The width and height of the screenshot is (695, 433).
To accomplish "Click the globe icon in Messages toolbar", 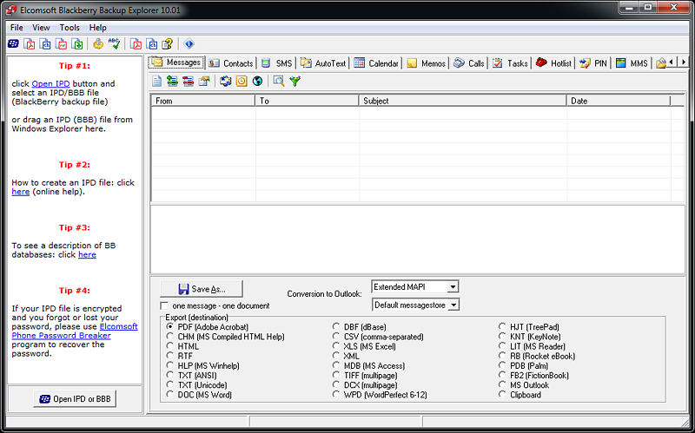I will (x=257, y=82).
